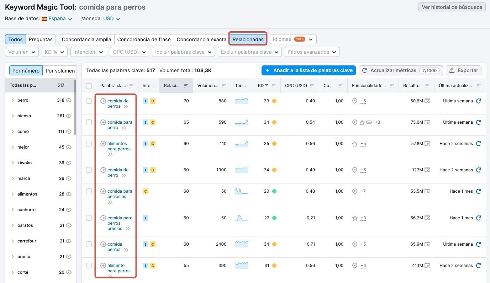Open the comida para perros precios keyword link
Image resolution: width=490 pixels, height=283 pixels.
tap(120, 223)
